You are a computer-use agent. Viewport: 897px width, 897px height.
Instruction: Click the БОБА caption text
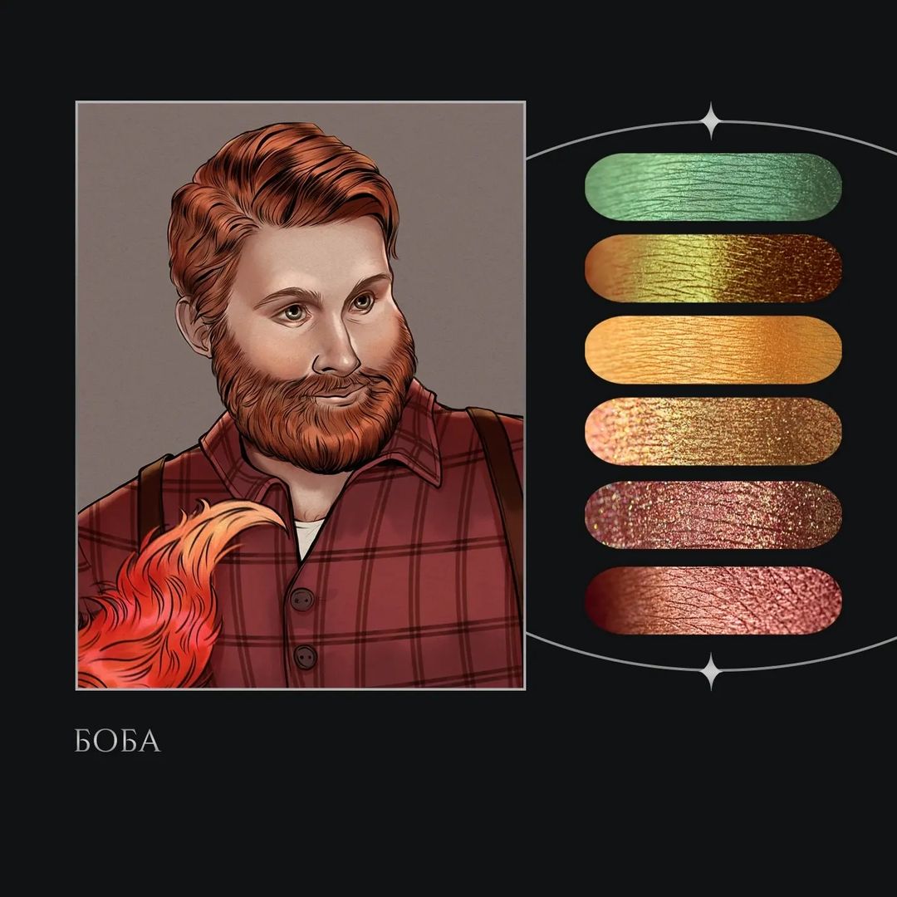click(x=117, y=741)
